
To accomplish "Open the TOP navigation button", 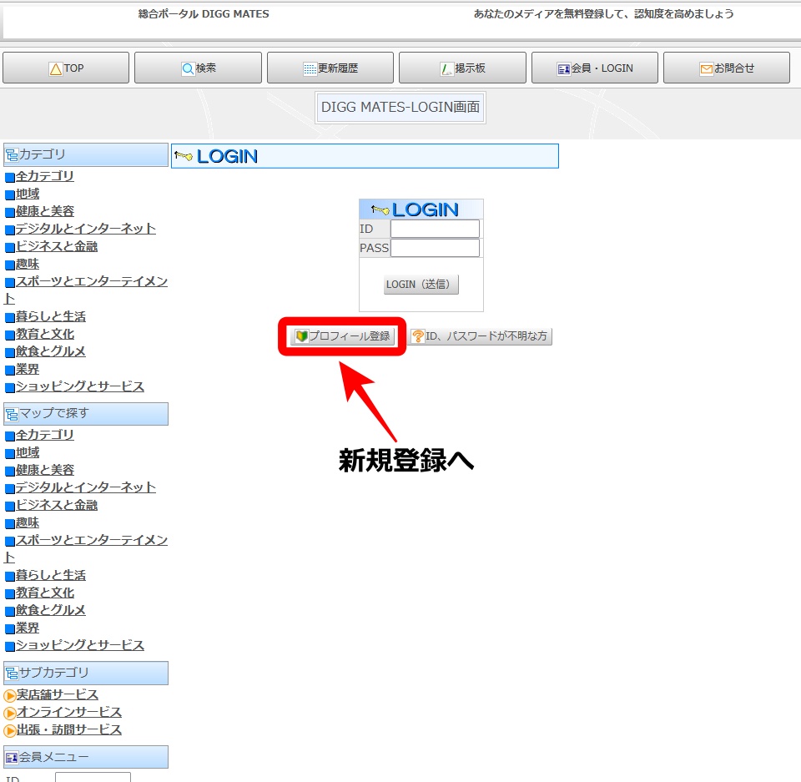I will (66, 68).
